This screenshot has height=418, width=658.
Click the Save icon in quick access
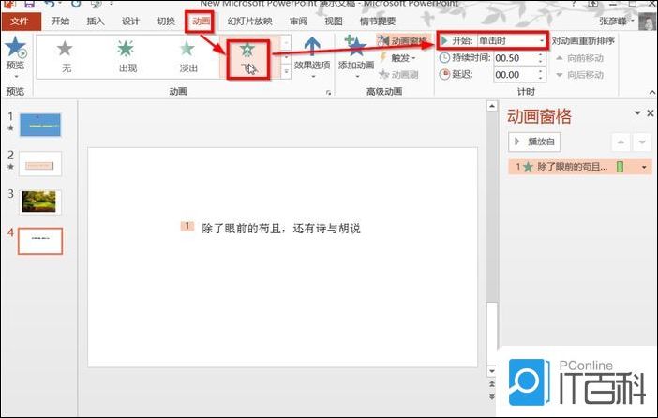[29, 4]
